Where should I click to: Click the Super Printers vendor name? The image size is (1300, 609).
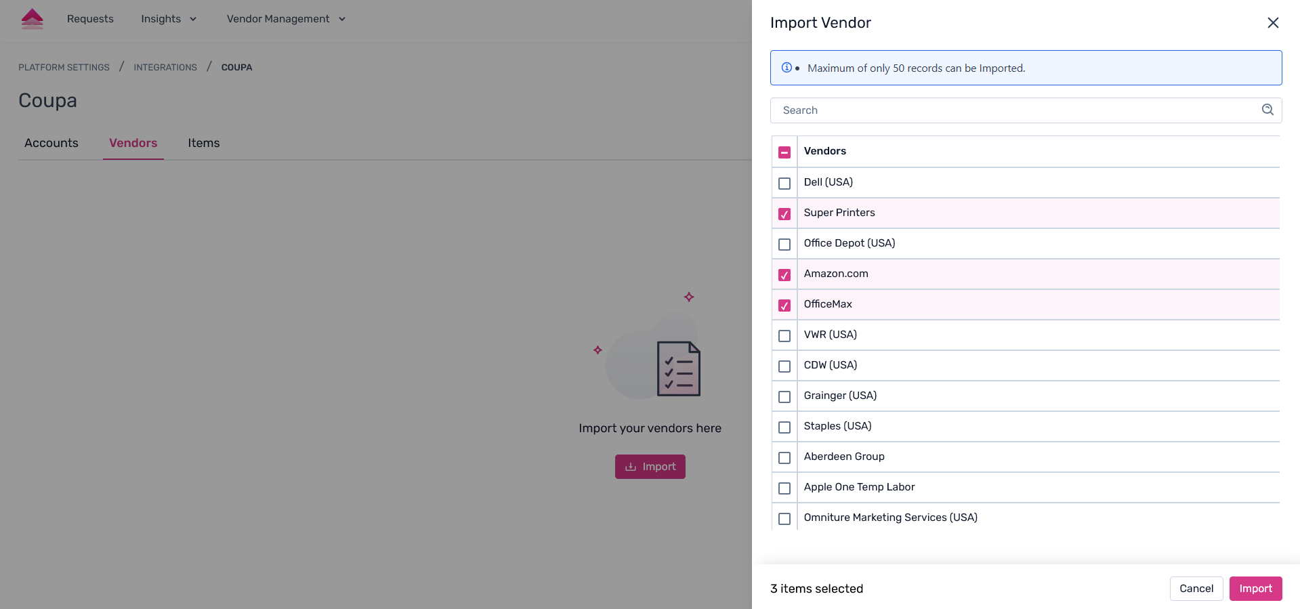pyautogui.click(x=839, y=213)
